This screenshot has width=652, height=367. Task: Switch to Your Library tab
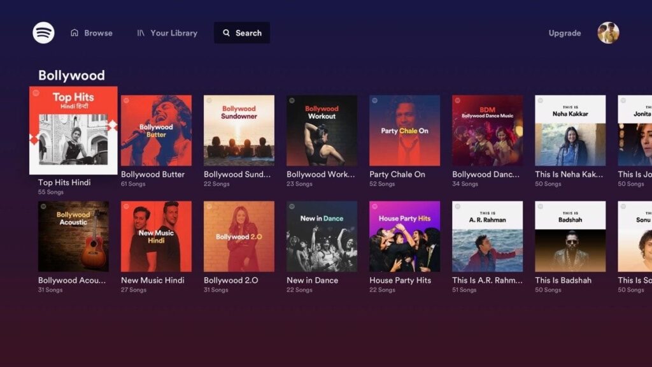(174, 33)
